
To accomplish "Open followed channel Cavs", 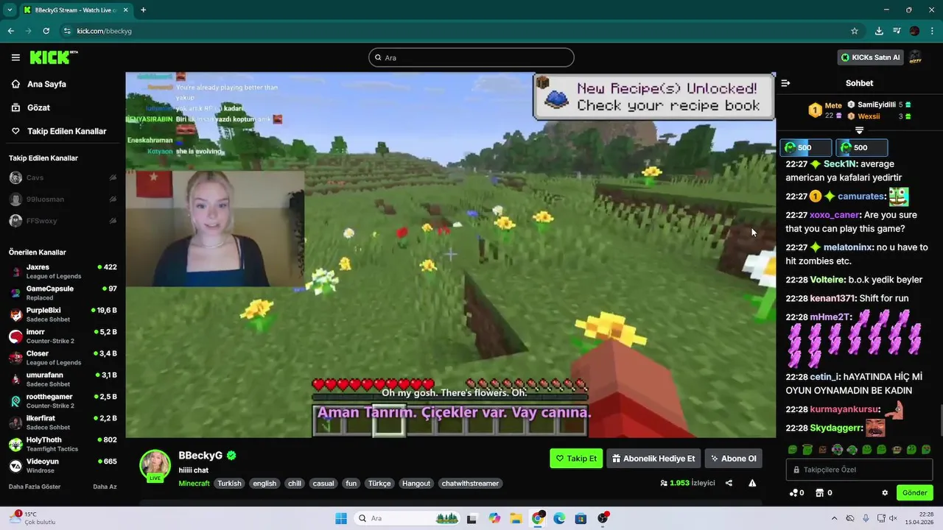I will point(63,177).
